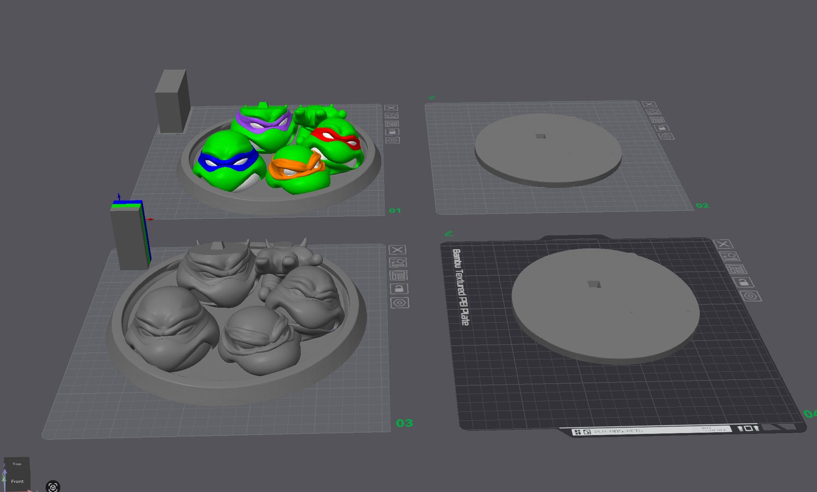
Task: Arrange objects on the Textured PEI plate
Action: 736,269
